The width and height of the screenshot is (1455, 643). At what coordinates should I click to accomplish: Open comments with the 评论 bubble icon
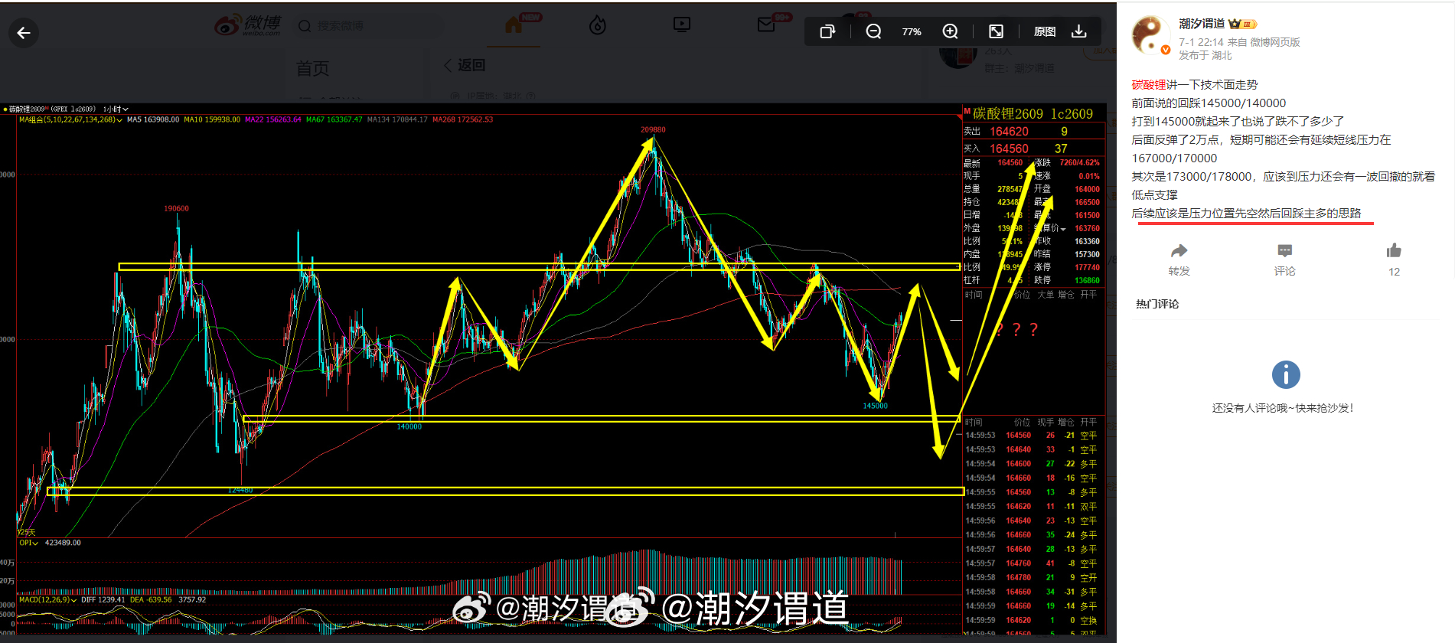click(1284, 251)
